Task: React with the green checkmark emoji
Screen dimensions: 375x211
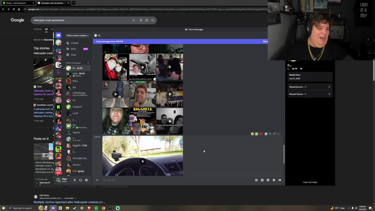Action: point(256,134)
